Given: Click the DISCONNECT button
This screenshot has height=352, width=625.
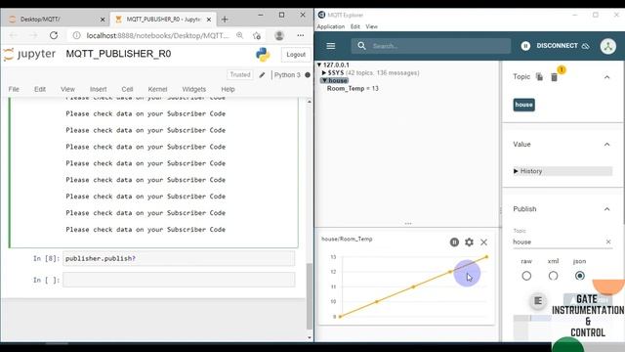Looking at the screenshot, I should point(562,46).
